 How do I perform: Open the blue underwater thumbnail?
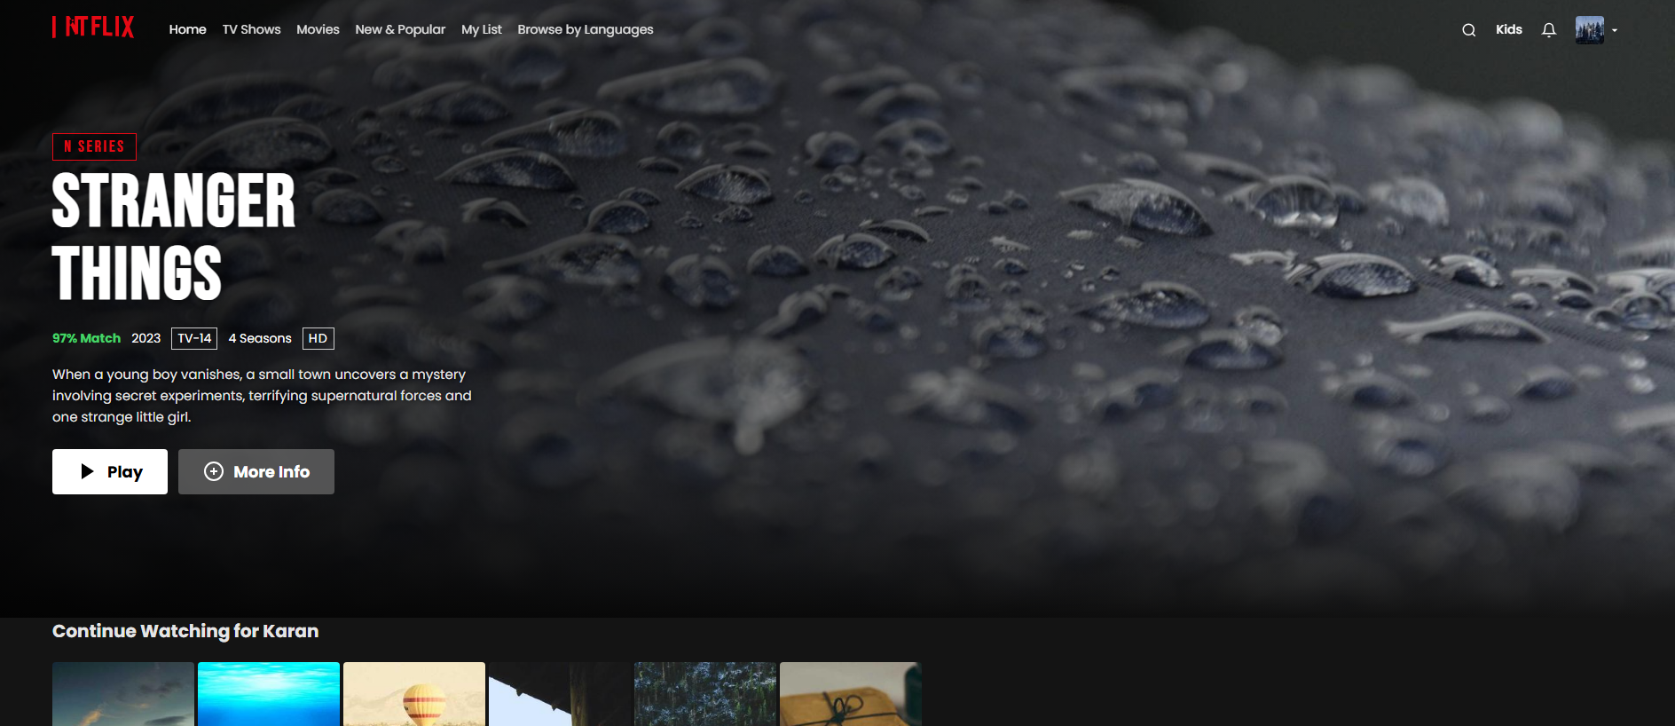tap(269, 694)
